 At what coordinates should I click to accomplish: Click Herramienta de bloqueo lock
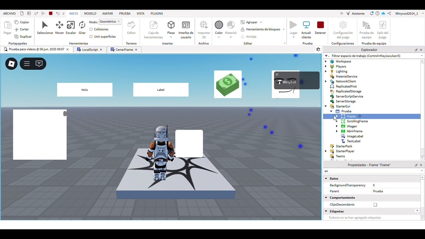pos(261,29)
